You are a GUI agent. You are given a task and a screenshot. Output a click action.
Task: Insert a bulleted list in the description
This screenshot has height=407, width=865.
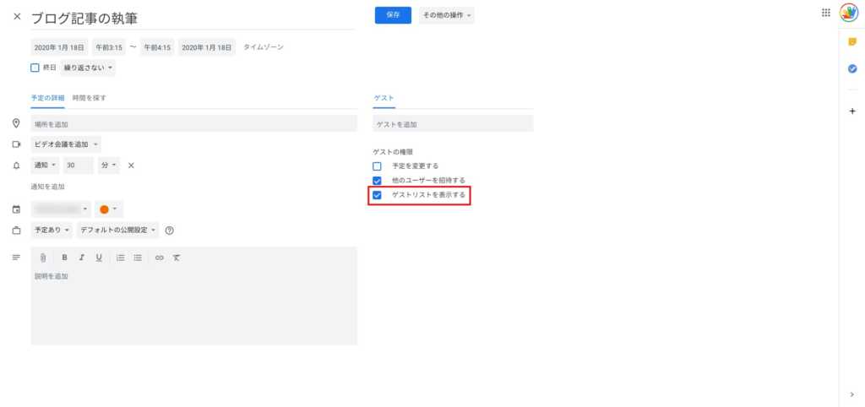(138, 258)
